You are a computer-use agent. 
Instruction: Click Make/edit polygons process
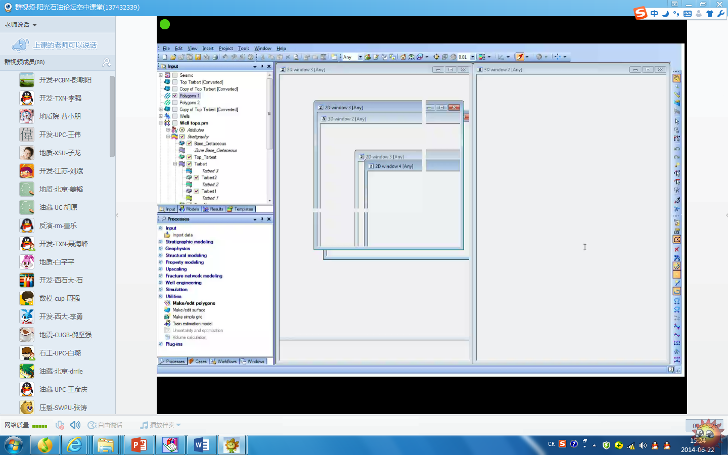194,303
